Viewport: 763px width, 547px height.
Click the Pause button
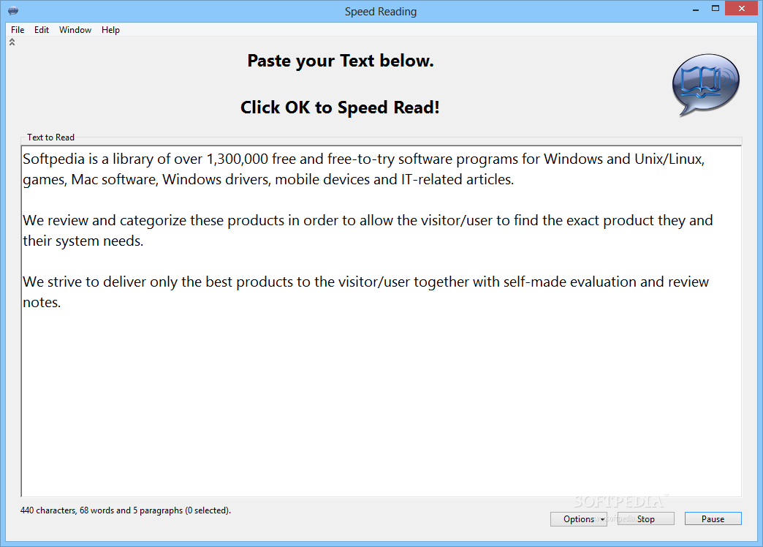[x=713, y=518]
